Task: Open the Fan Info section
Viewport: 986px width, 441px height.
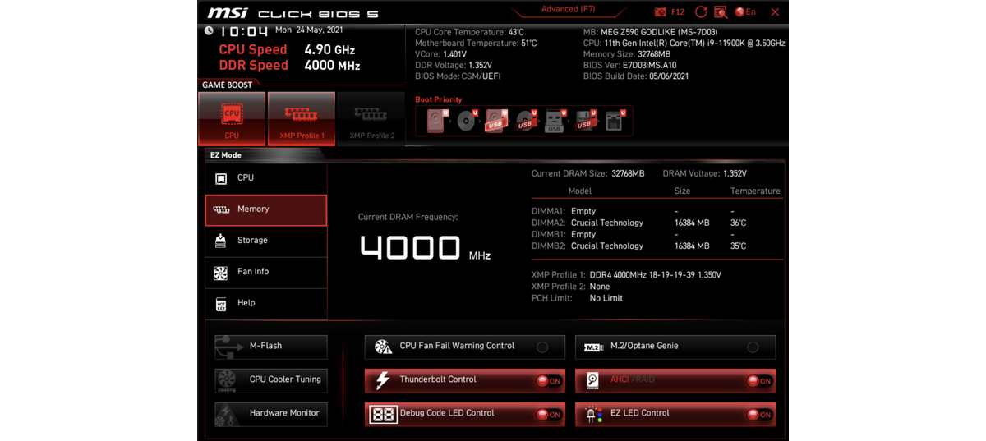Action: (x=265, y=272)
